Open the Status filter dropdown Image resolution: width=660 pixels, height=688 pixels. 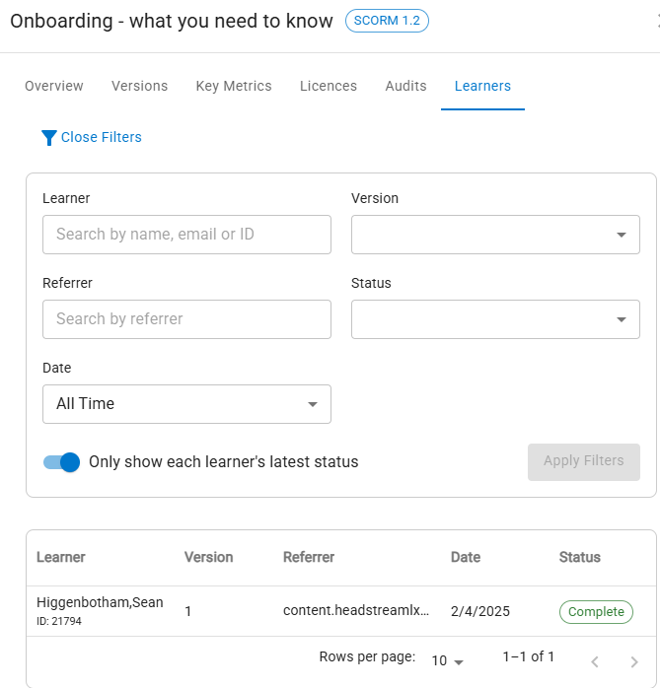point(495,319)
